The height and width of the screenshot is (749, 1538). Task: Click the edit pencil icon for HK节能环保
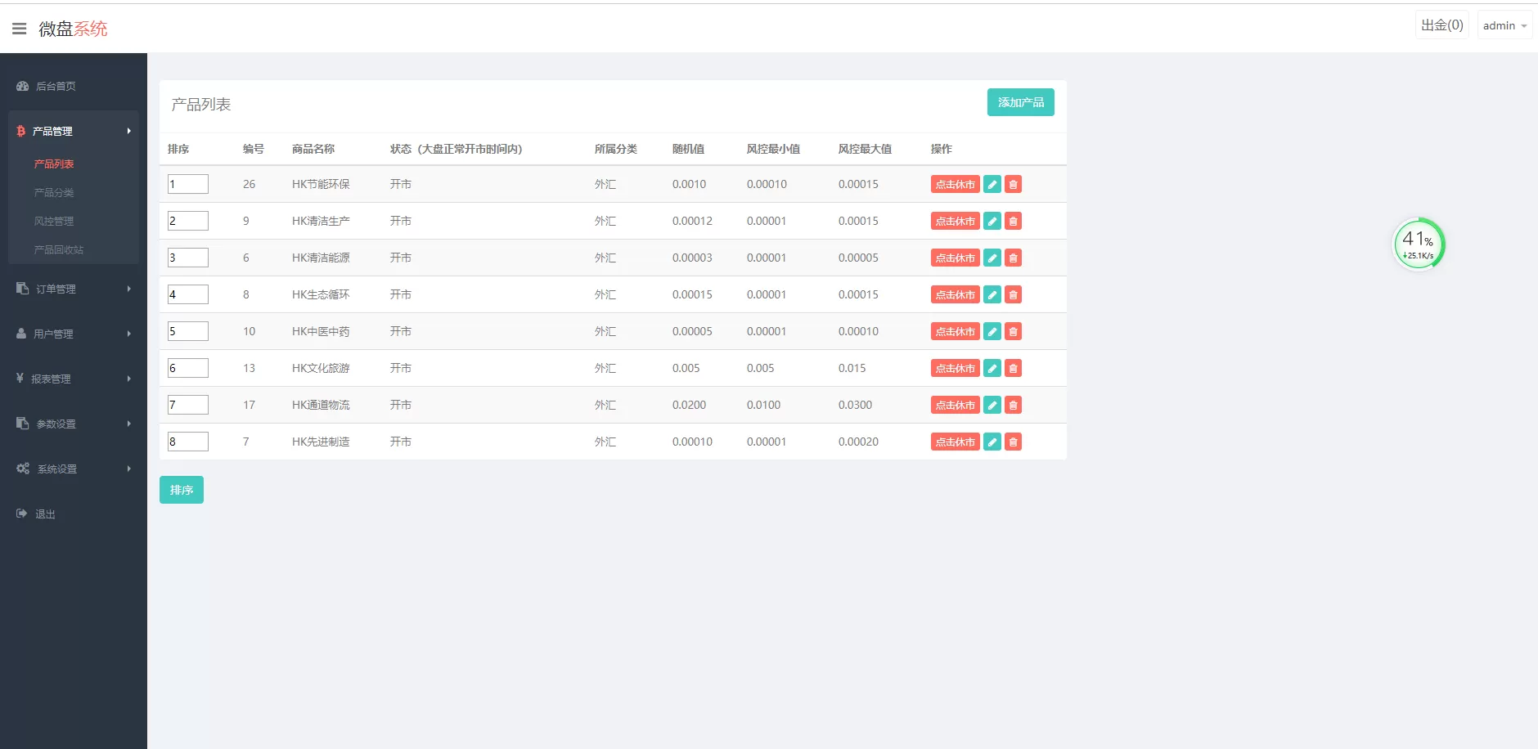pyautogui.click(x=992, y=185)
